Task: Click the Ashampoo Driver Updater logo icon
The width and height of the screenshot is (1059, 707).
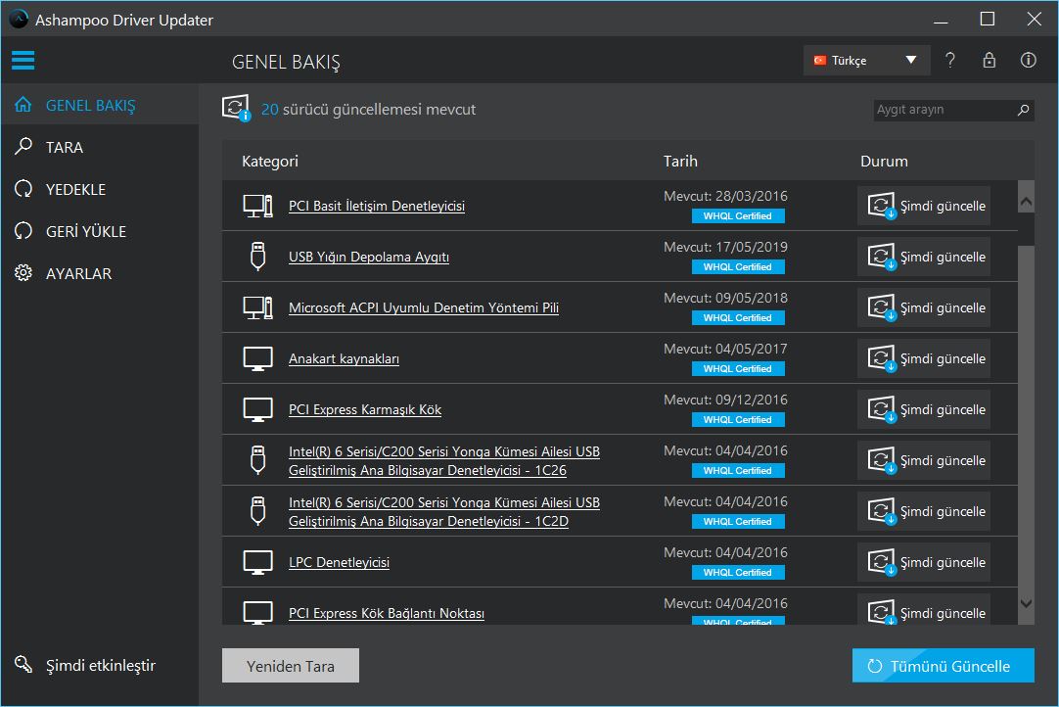Action: tap(19, 19)
